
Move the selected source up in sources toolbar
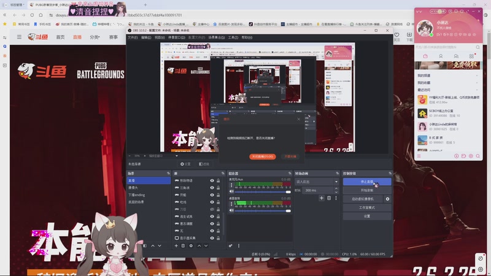[x=199, y=246]
